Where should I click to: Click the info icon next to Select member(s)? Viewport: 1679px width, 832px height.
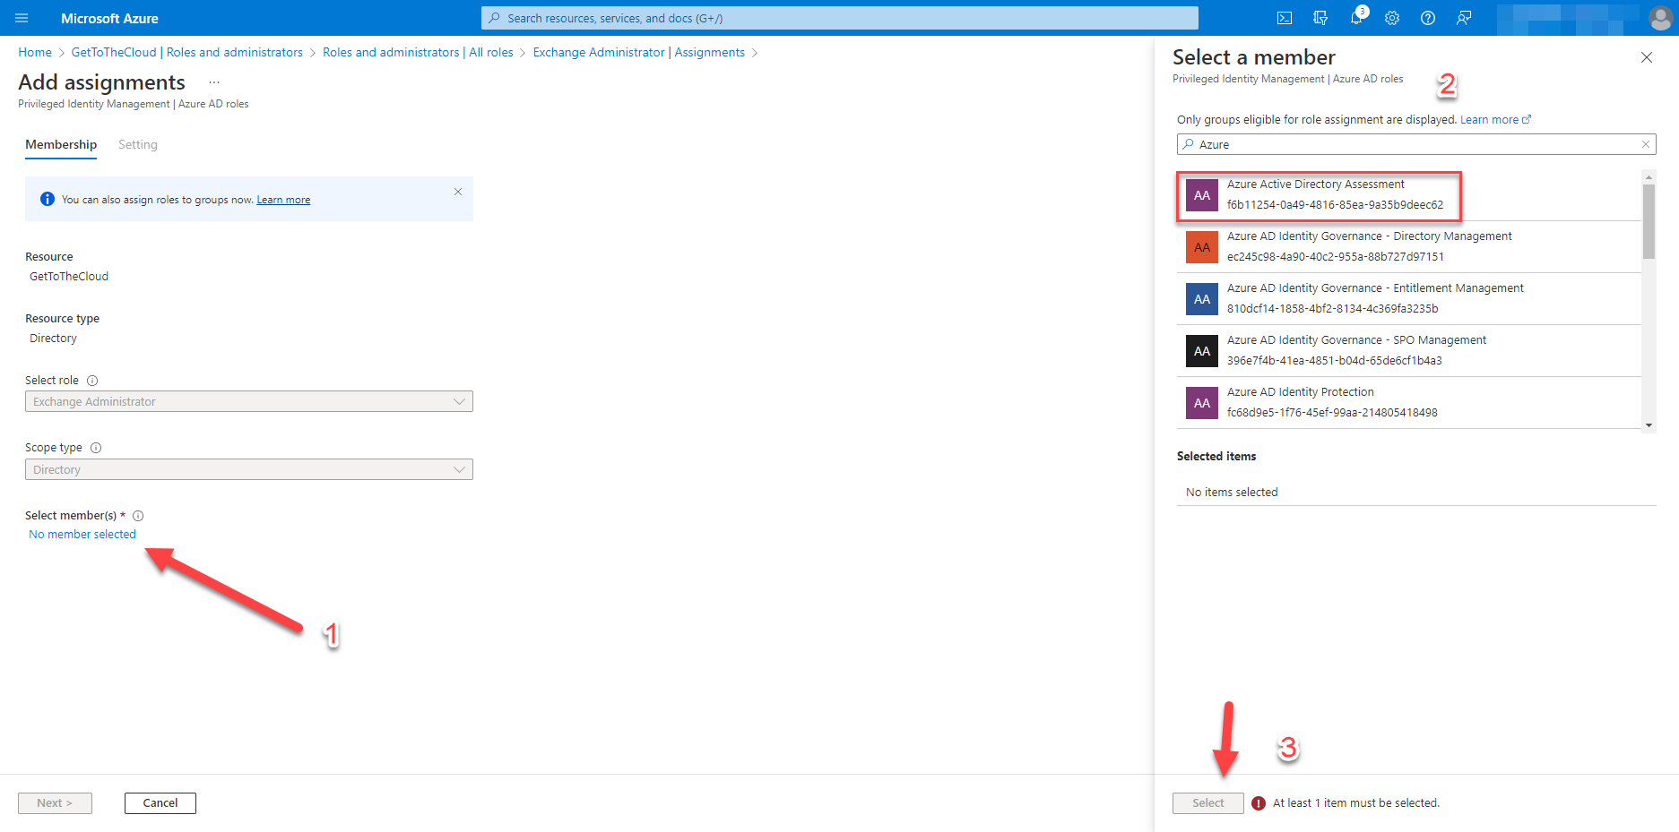138,516
